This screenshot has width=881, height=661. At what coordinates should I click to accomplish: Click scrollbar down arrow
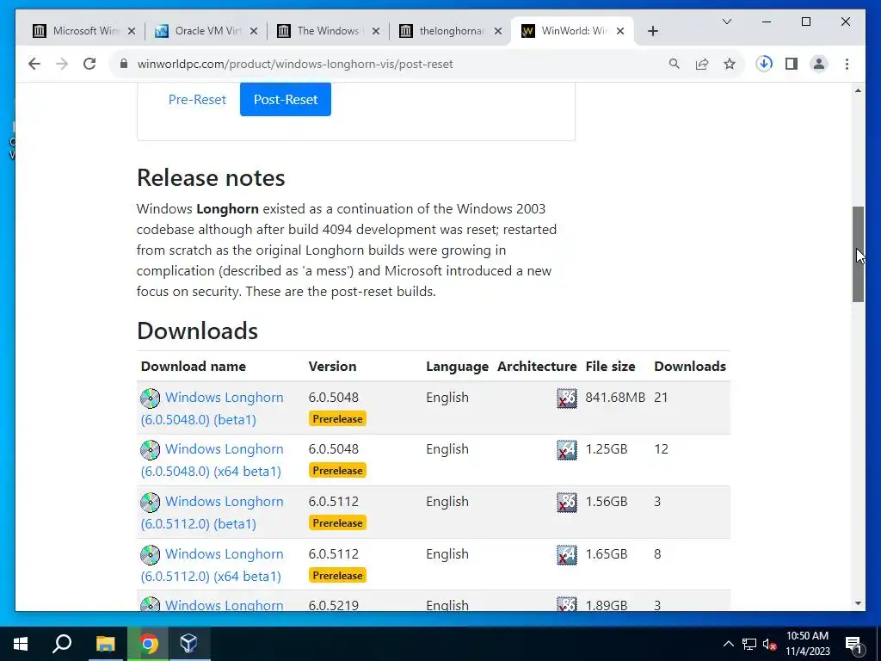pyautogui.click(x=858, y=603)
